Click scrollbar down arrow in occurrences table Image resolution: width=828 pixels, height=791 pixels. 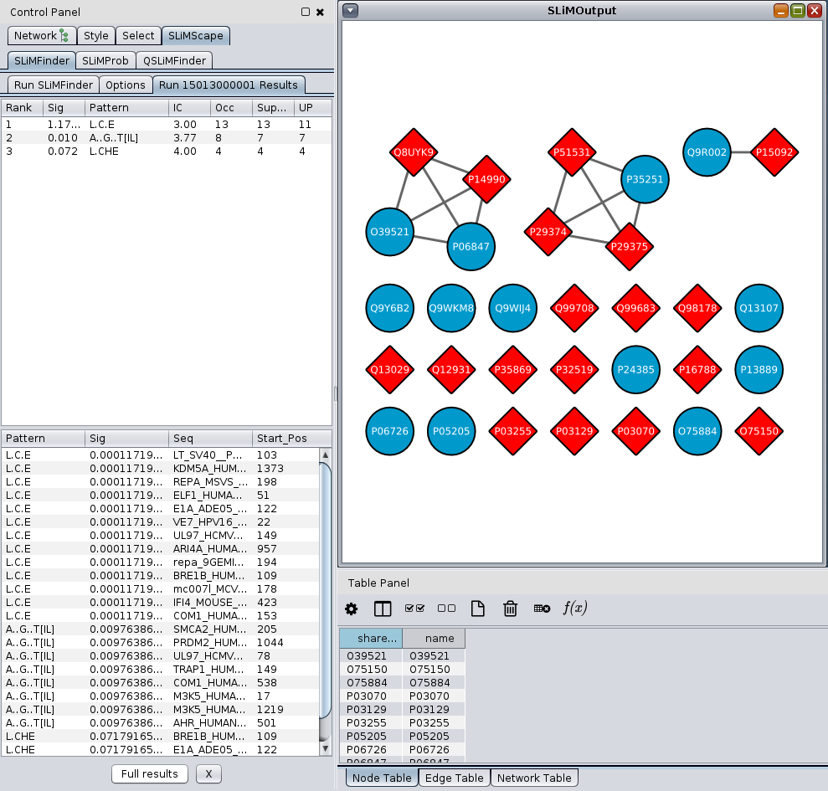pyautogui.click(x=326, y=748)
